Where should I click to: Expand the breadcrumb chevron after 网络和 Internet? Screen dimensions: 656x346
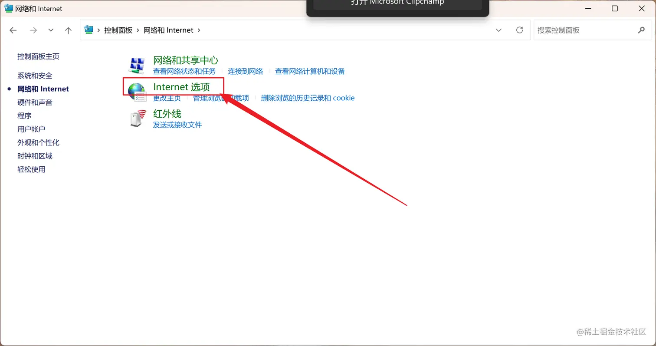coord(199,30)
